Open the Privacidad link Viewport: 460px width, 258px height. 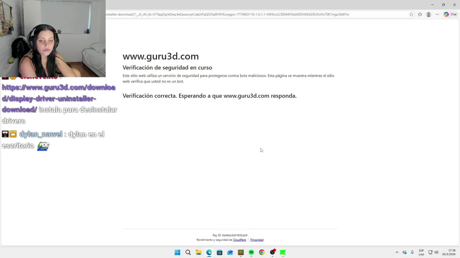[257, 240]
